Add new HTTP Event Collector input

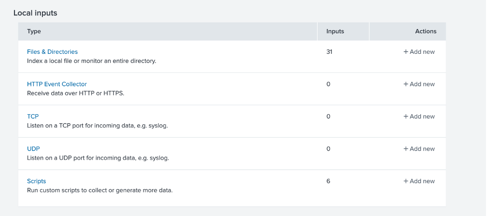tap(419, 84)
